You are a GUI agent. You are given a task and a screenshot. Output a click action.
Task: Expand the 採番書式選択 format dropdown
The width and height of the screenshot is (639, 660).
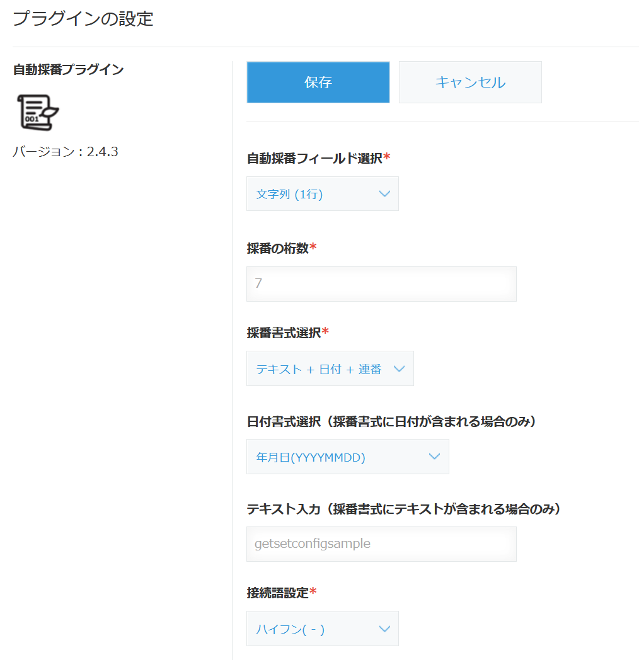pos(330,368)
